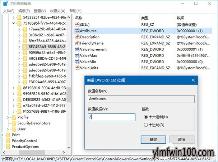Click tree scroll left arrow
Screen dimensions: 218x162
4,152
